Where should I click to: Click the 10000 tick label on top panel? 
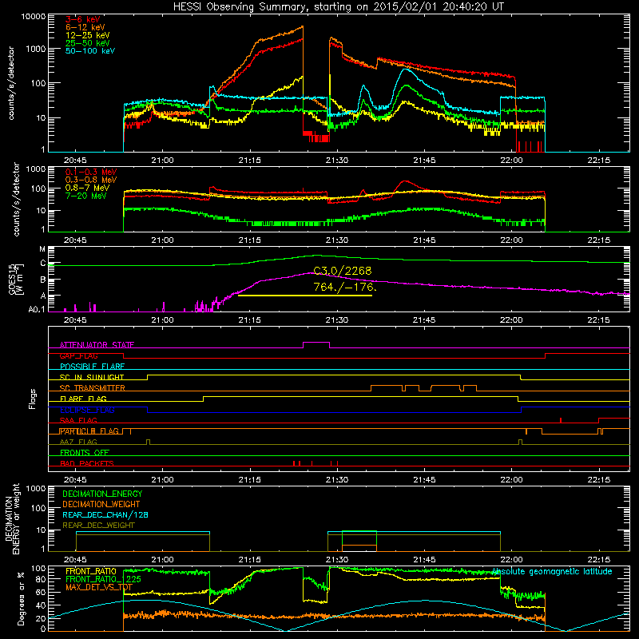(34, 17)
